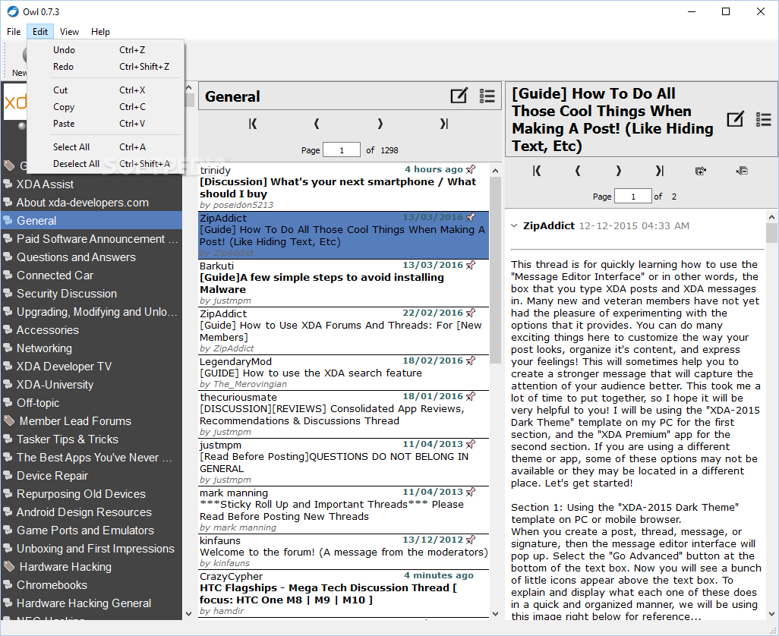Choose Deselect All from the Edit menu
Image resolution: width=779 pixels, height=636 pixels.
106,164
